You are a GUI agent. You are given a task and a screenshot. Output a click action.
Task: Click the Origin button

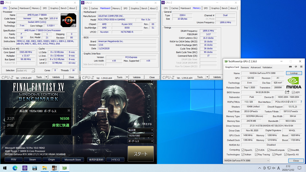click(52, 160)
